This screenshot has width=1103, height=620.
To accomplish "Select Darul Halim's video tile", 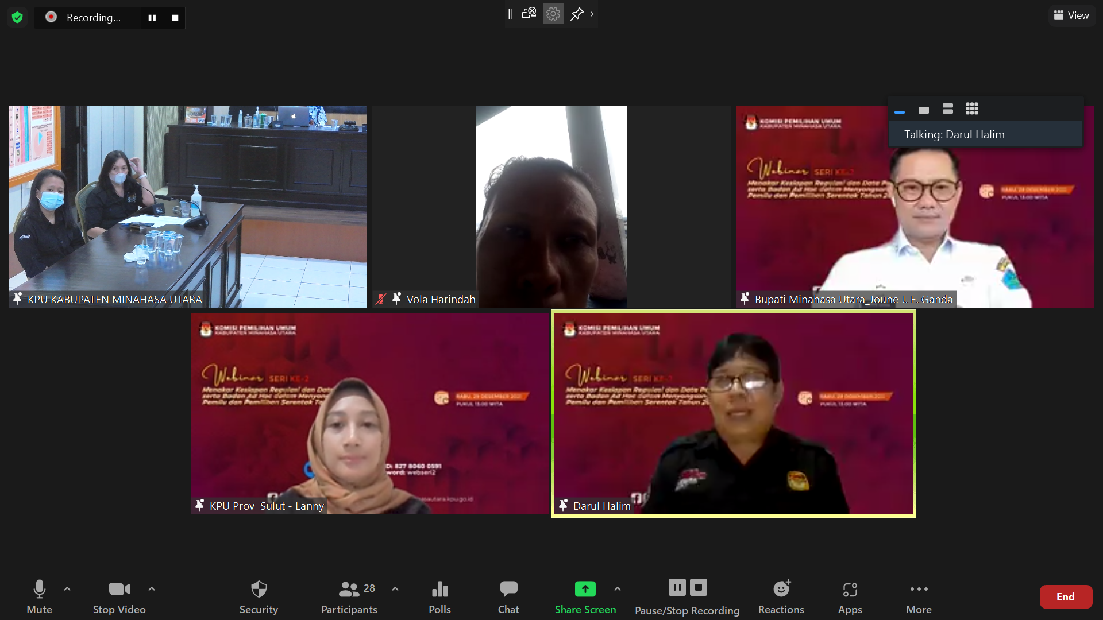I will pos(733,413).
